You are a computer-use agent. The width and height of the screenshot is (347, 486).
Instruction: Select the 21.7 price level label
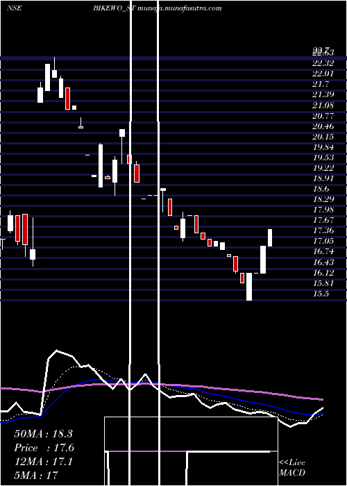point(321,84)
